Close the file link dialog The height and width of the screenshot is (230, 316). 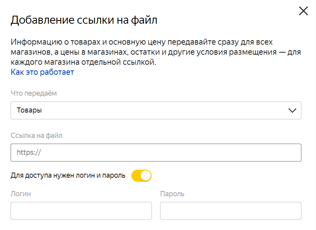click(x=303, y=11)
